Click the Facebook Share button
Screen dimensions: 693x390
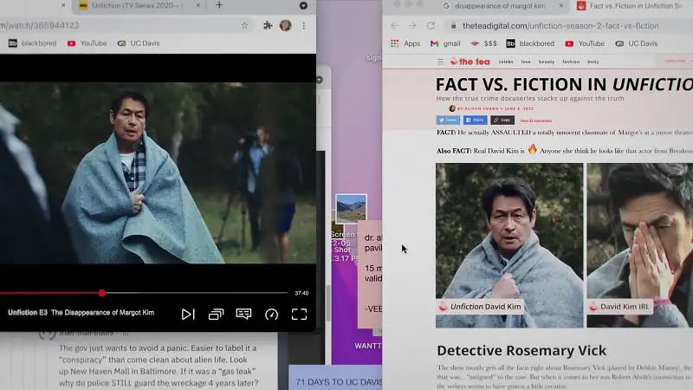(x=475, y=120)
